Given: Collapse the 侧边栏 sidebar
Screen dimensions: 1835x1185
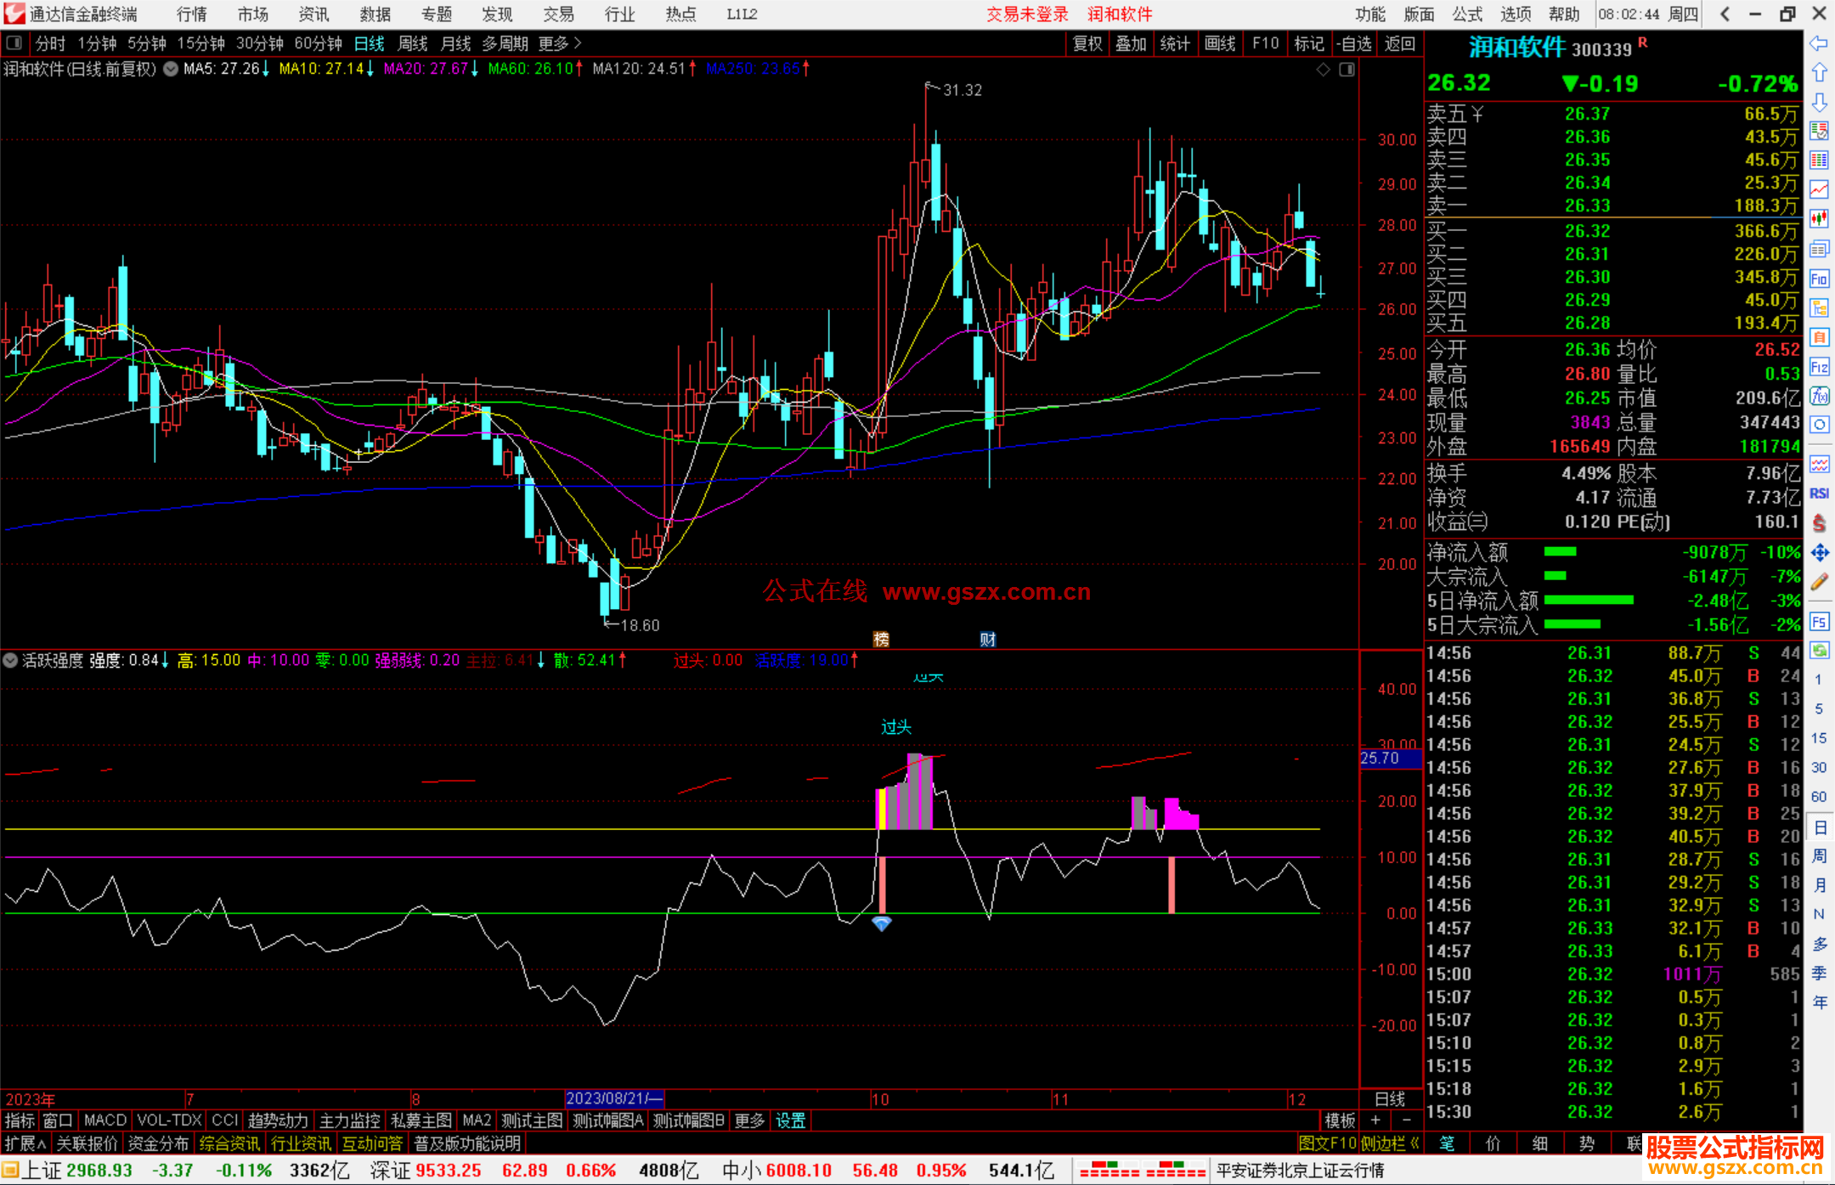Looking at the screenshot, I should coord(1388,1143).
